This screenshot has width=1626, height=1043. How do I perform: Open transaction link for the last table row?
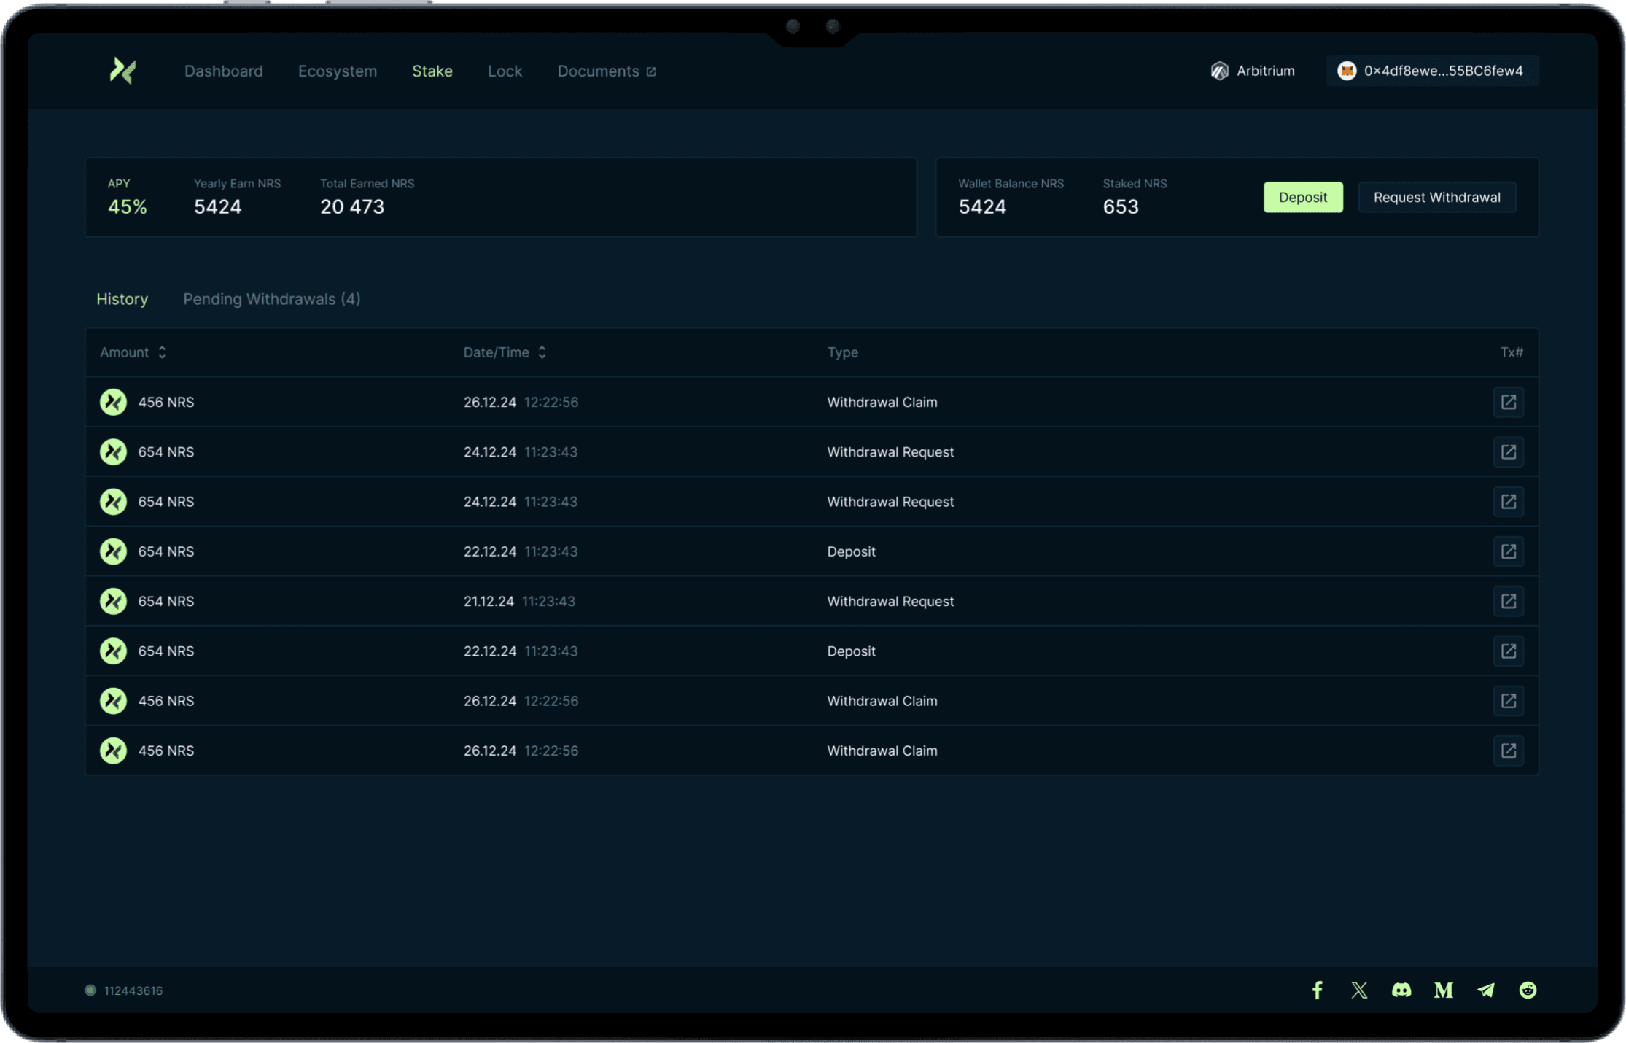point(1508,751)
